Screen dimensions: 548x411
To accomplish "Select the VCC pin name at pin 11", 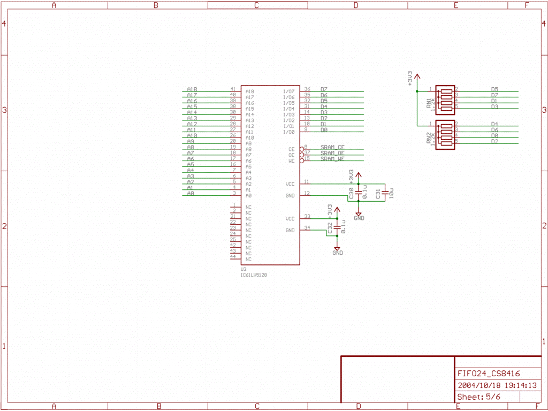I will click(x=290, y=184).
